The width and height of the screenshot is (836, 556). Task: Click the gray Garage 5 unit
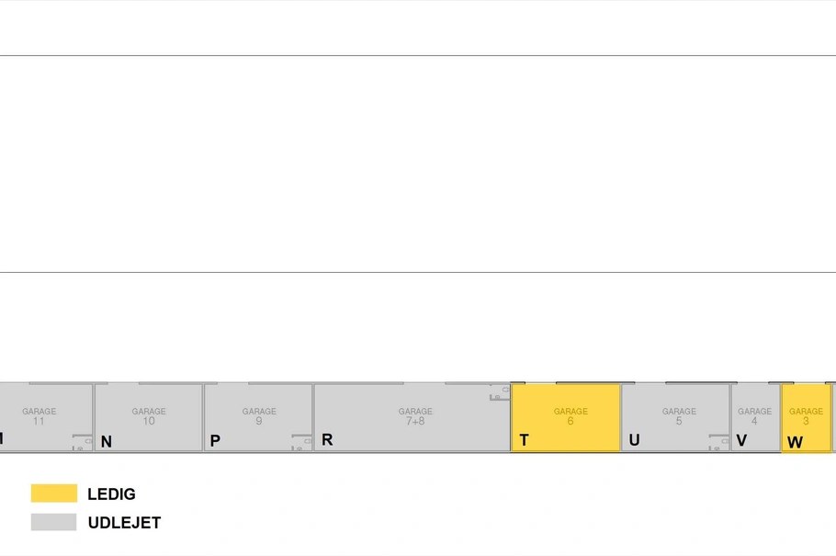click(x=676, y=417)
